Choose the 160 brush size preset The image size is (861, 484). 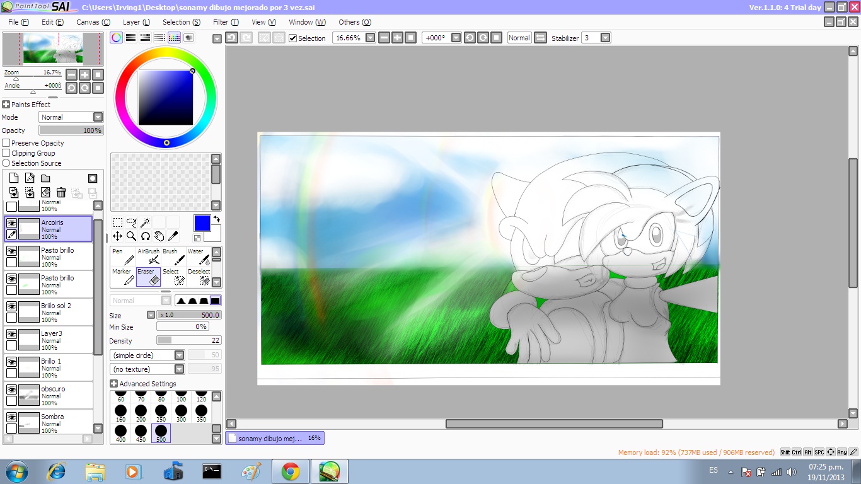[120, 413]
